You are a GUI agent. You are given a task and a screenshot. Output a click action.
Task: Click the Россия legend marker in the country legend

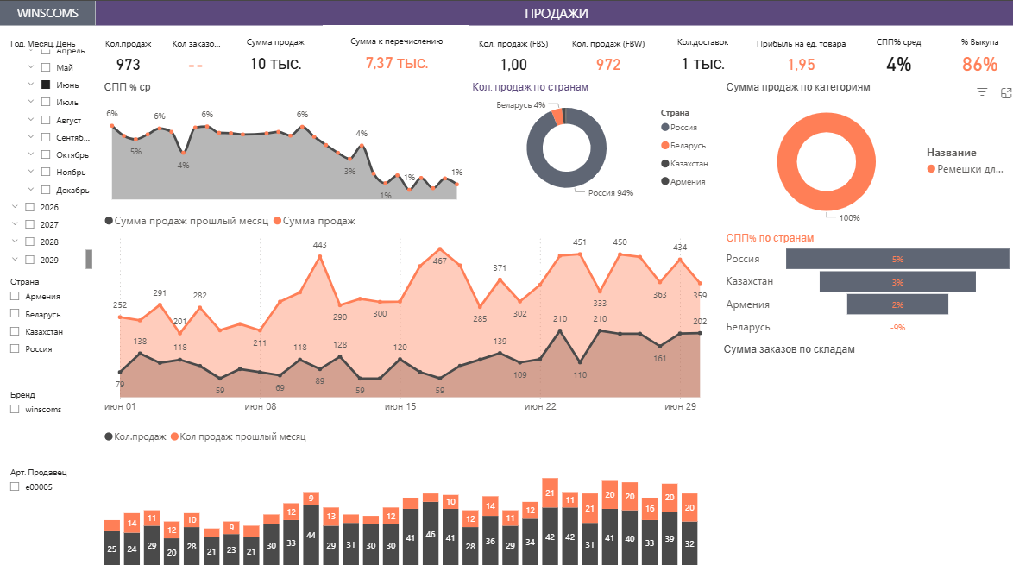point(664,128)
